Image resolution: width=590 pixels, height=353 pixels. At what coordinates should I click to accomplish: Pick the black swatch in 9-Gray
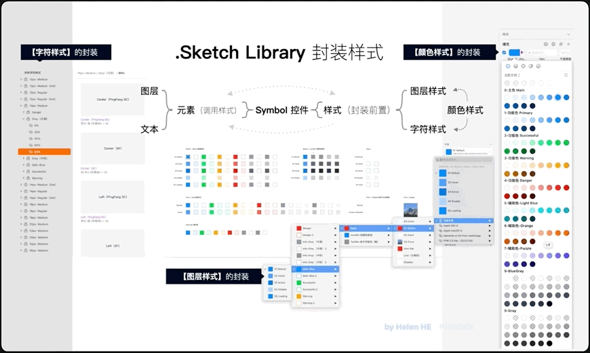[549, 343]
